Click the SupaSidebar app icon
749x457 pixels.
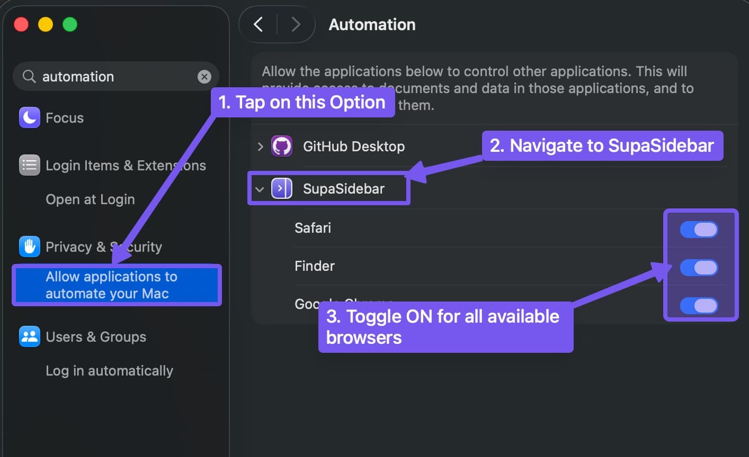pyautogui.click(x=282, y=188)
